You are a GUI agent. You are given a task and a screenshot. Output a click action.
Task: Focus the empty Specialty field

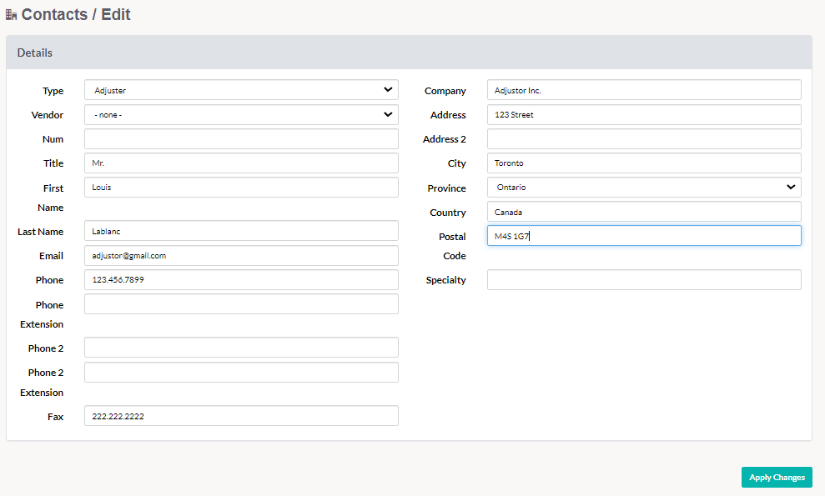[644, 280]
